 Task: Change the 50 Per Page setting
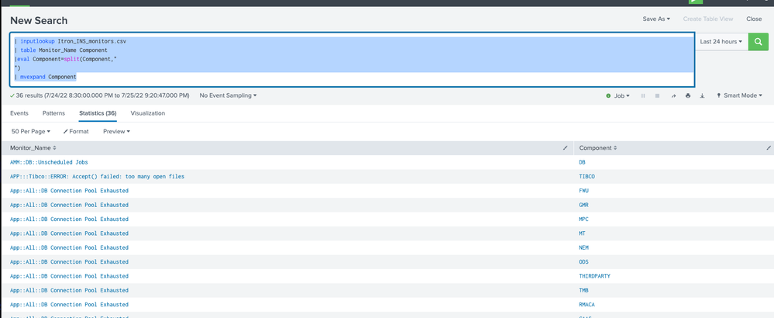tap(31, 131)
